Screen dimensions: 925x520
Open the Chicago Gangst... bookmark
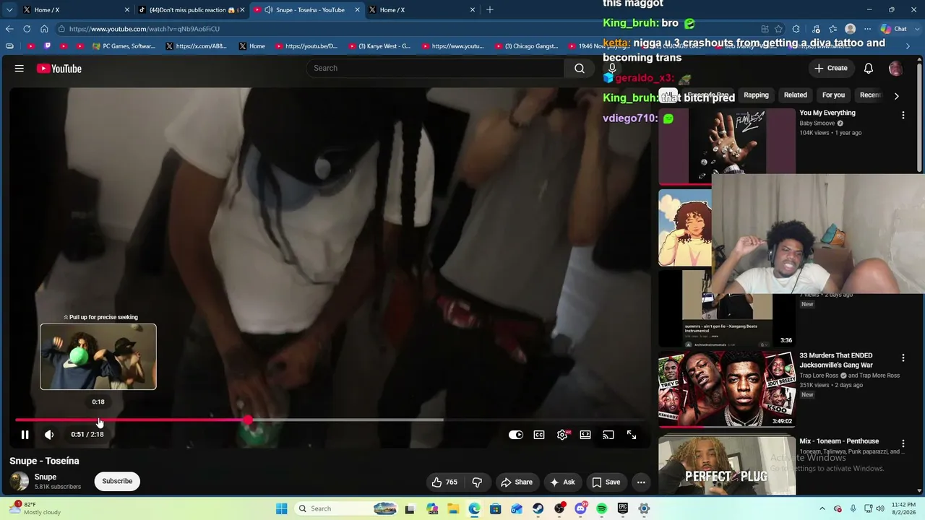527,46
